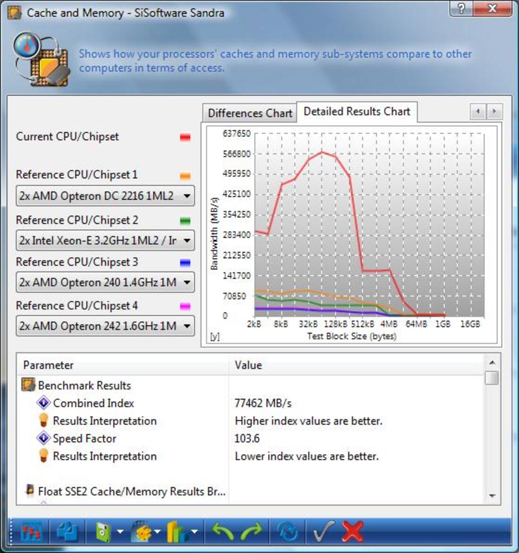Click the bar chart results icon
Viewport: 519px width, 553px height.
[178, 531]
